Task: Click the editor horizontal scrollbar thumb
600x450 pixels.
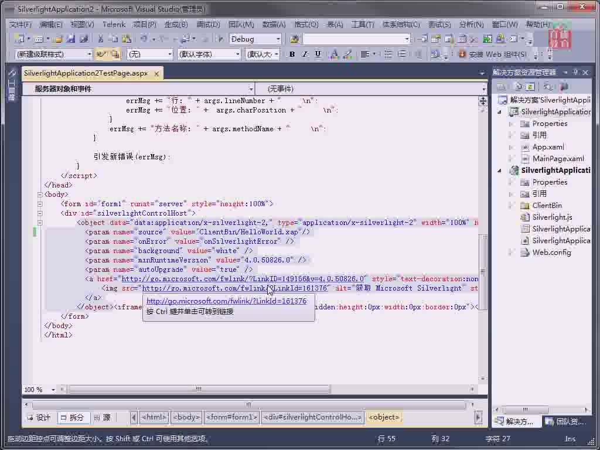Action: pos(199,389)
